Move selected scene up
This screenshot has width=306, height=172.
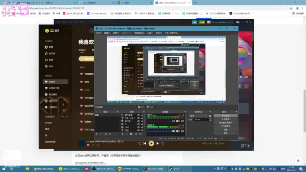click(106, 134)
